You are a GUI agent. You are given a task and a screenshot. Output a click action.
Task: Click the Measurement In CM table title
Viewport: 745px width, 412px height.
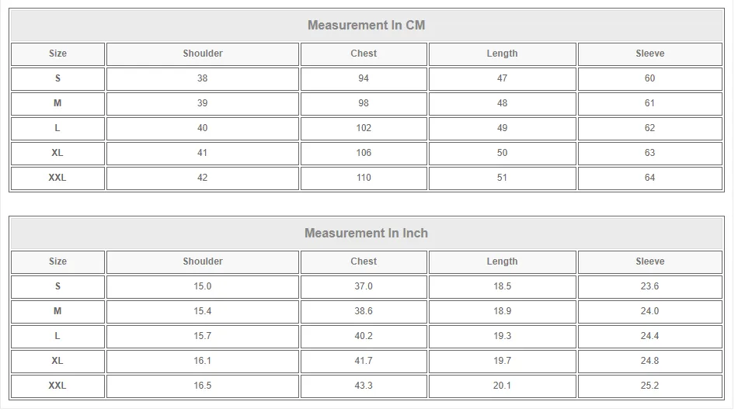click(x=366, y=25)
